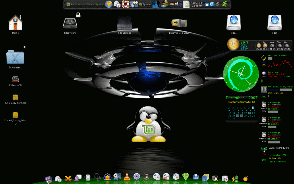Open the lightning battery power dock icon
This screenshot has height=184, width=294.
(x=235, y=179)
